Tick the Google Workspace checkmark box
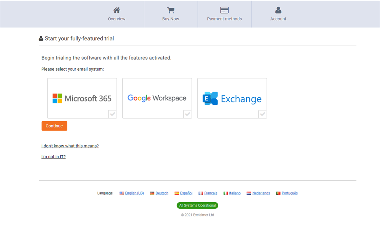Viewport: 380px width, 230px height. [187, 114]
